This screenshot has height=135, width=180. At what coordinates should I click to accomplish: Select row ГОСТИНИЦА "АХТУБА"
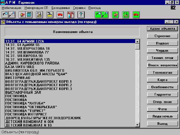click(70, 103)
